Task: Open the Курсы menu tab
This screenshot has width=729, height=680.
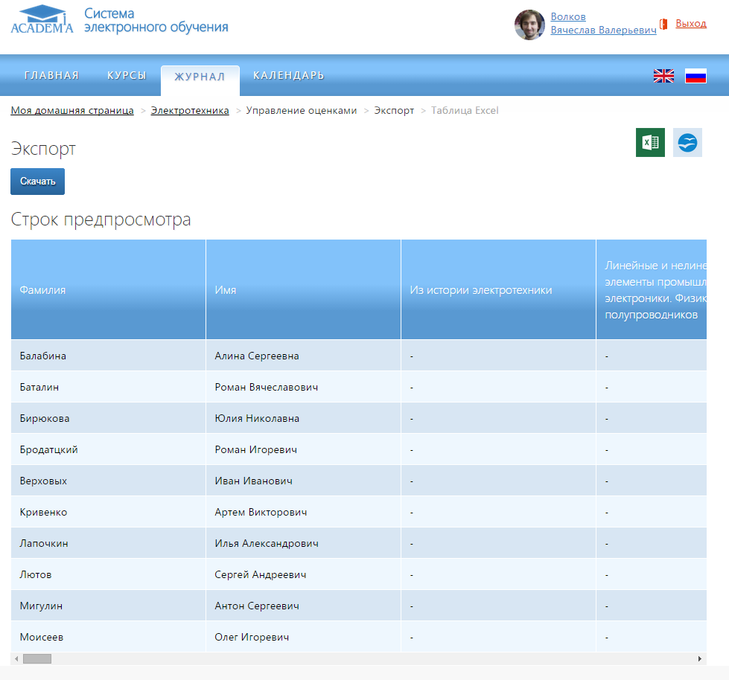Action: point(127,76)
